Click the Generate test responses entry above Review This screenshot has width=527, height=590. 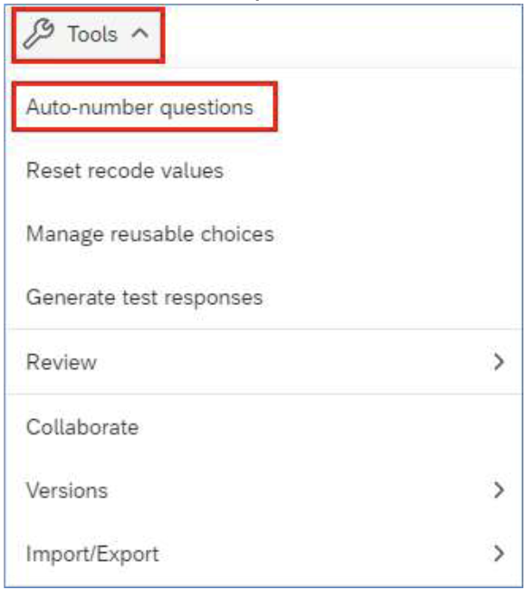(145, 298)
